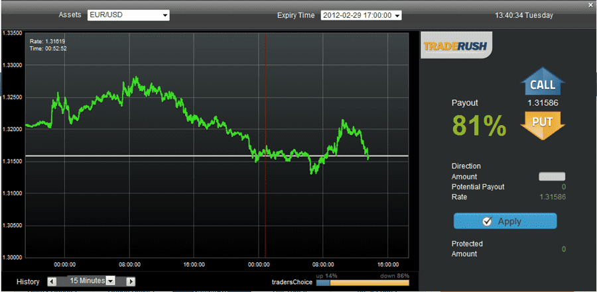Click the Amount input field
Screen dimensions: 597x292
click(552, 176)
